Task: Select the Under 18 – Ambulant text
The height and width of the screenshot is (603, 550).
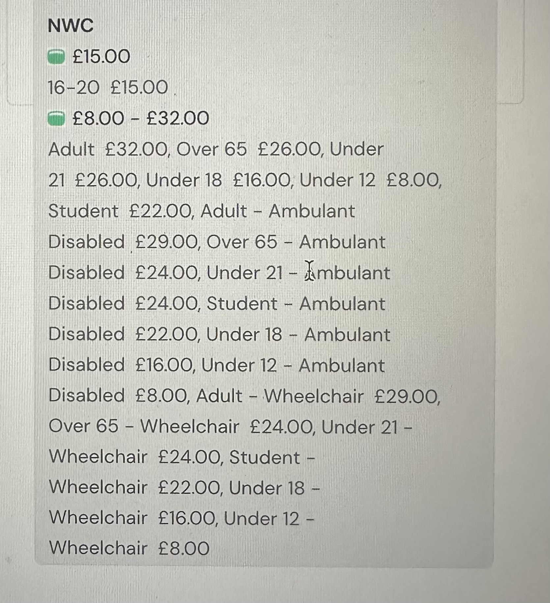Action: pos(298,335)
